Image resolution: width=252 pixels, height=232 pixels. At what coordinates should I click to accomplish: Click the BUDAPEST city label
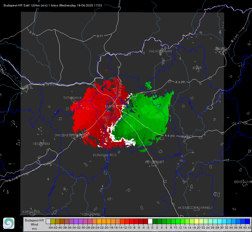(x=114, y=106)
